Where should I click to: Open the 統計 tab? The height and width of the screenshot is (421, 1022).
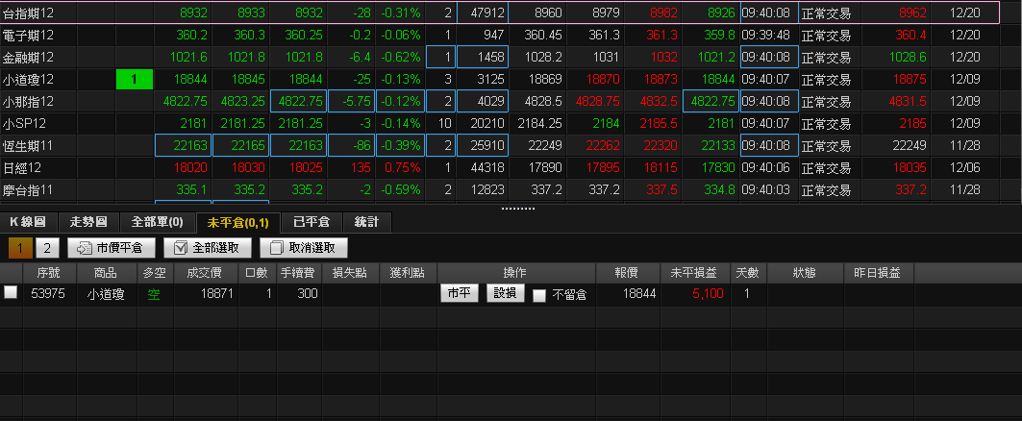point(367,223)
